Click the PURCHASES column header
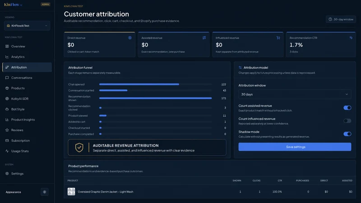 tap(302, 181)
